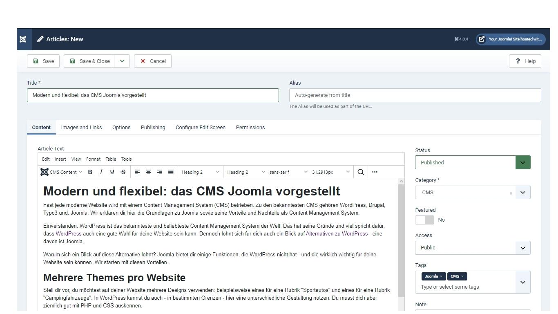Open the Help button
The image size is (558, 314).
click(x=525, y=61)
